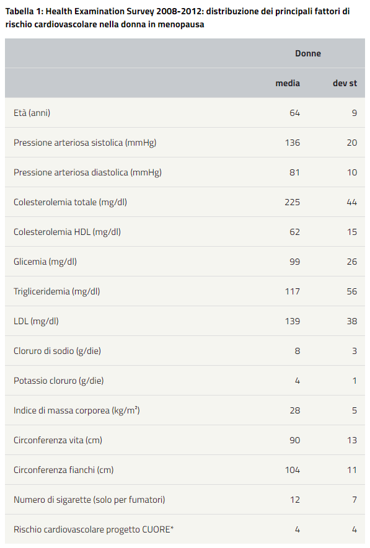
Task: Click the 'Trigliceridemia (mg/dl)' row label
Action: click(x=56, y=291)
